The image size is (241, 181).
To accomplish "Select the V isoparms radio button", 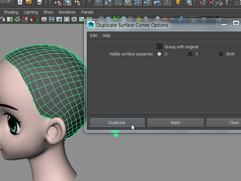I will coord(190,54).
